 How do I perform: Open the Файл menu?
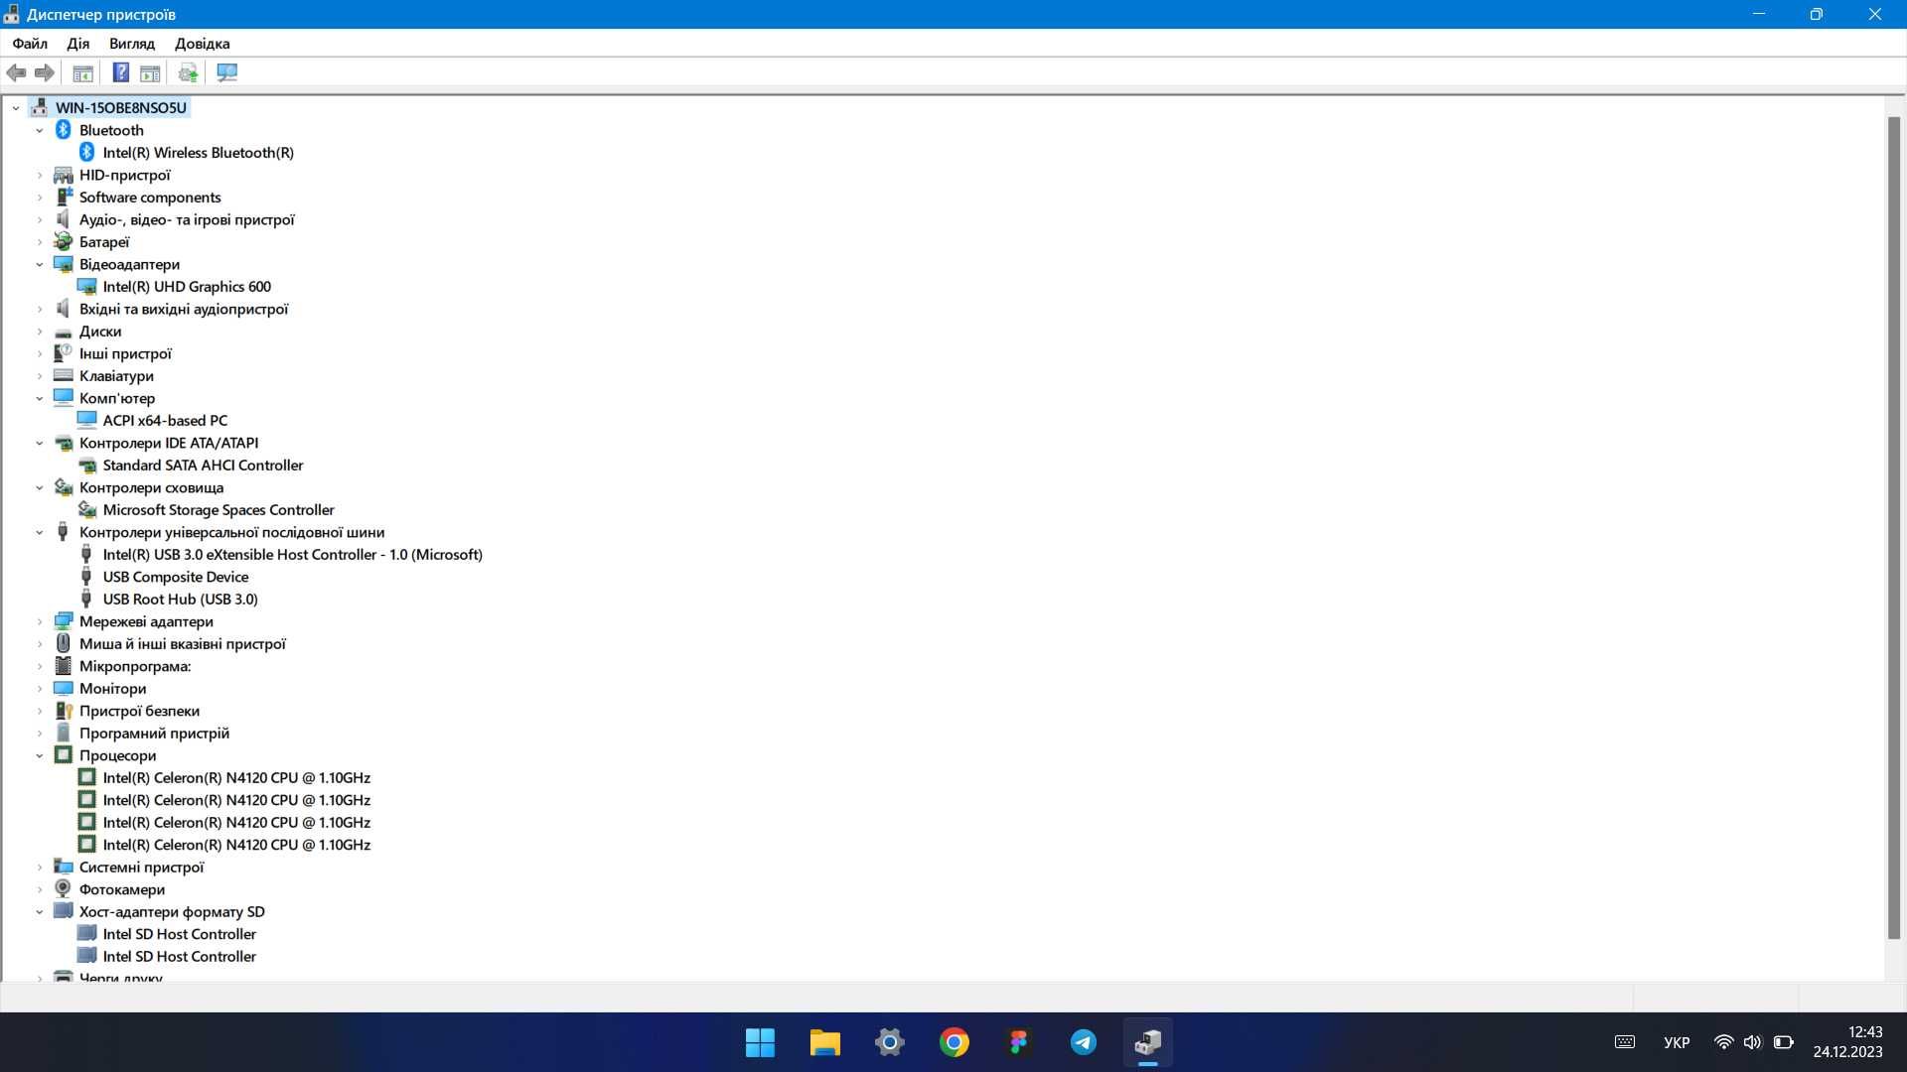(28, 44)
